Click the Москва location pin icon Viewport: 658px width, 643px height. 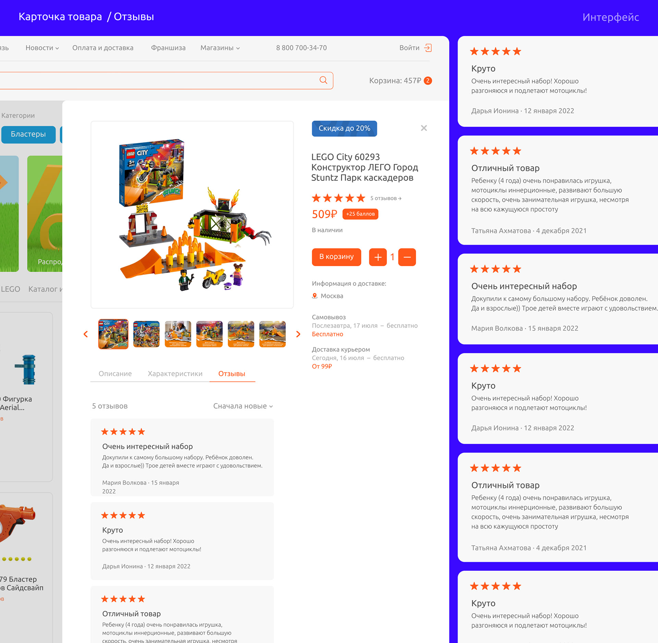pyautogui.click(x=315, y=296)
